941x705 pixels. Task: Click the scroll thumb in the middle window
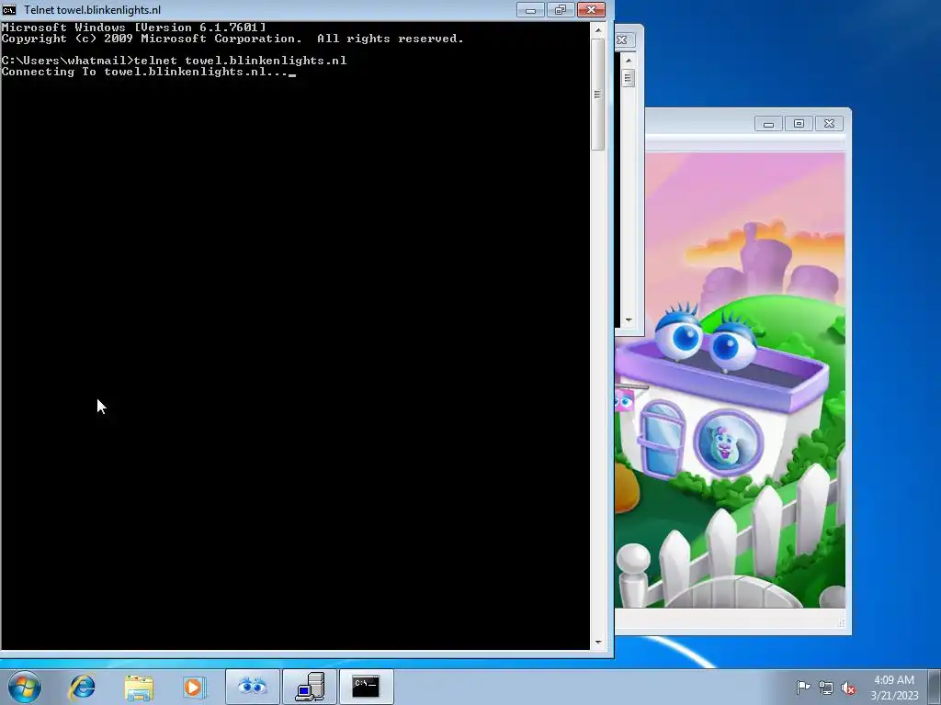tap(629, 78)
